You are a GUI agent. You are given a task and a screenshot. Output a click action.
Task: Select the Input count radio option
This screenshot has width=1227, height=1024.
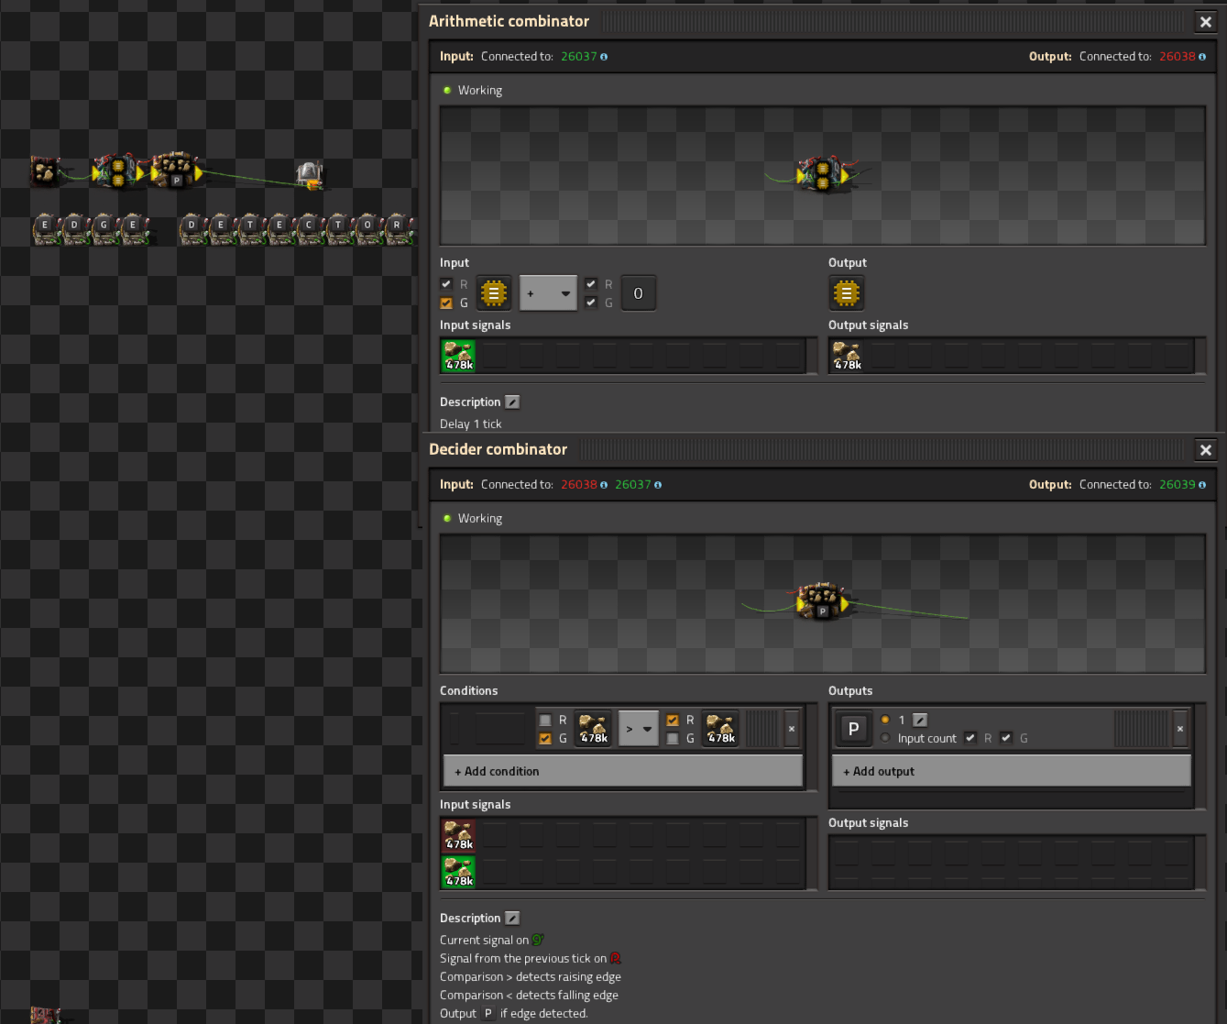[x=885, y=738]
